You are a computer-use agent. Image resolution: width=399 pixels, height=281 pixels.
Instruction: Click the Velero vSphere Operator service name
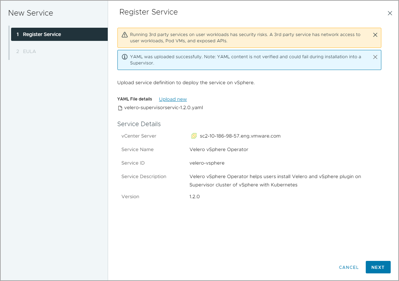(219, 149)
